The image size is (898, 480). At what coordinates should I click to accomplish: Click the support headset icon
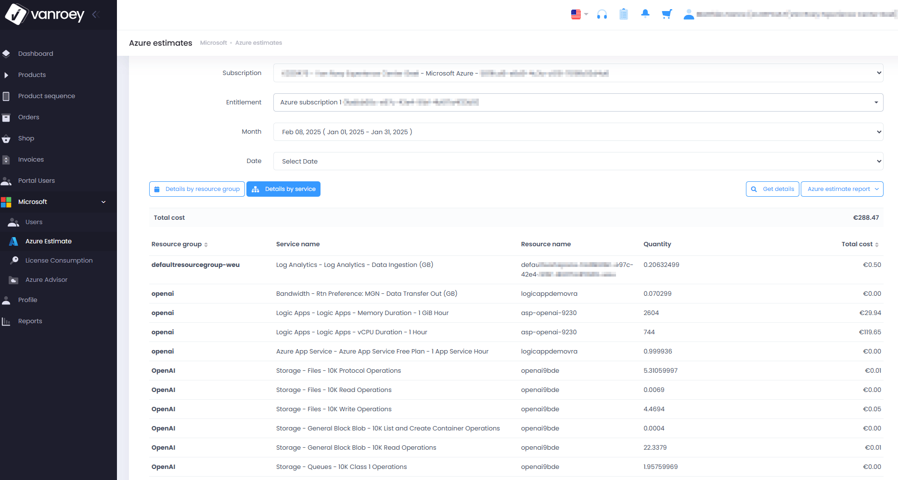(x=602, y=14)
